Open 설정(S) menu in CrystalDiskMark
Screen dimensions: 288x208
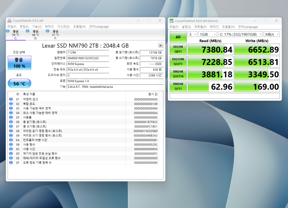(186, 27)
